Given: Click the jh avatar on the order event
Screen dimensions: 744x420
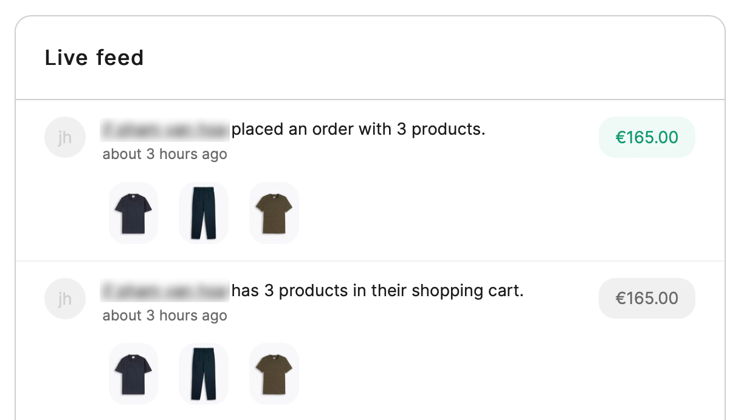Looking at the screenshot, I should (65, 137).
